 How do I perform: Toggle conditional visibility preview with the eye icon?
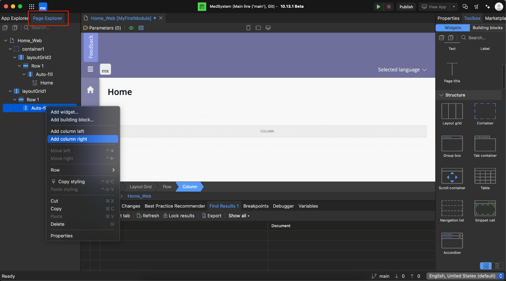[131, 28]
